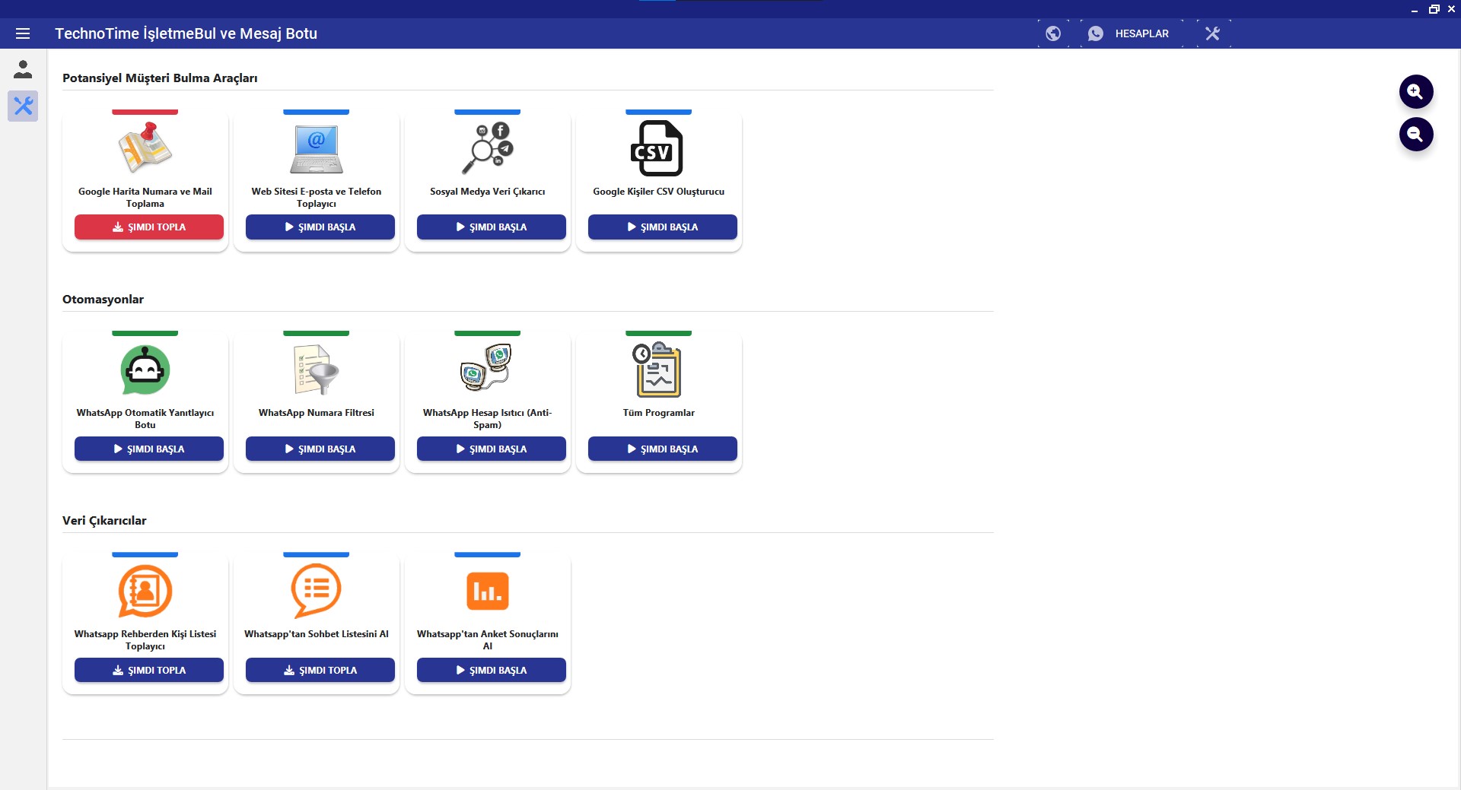1461x790 pixels.
Task: Click the social media extractor icon
Action: 487,148
